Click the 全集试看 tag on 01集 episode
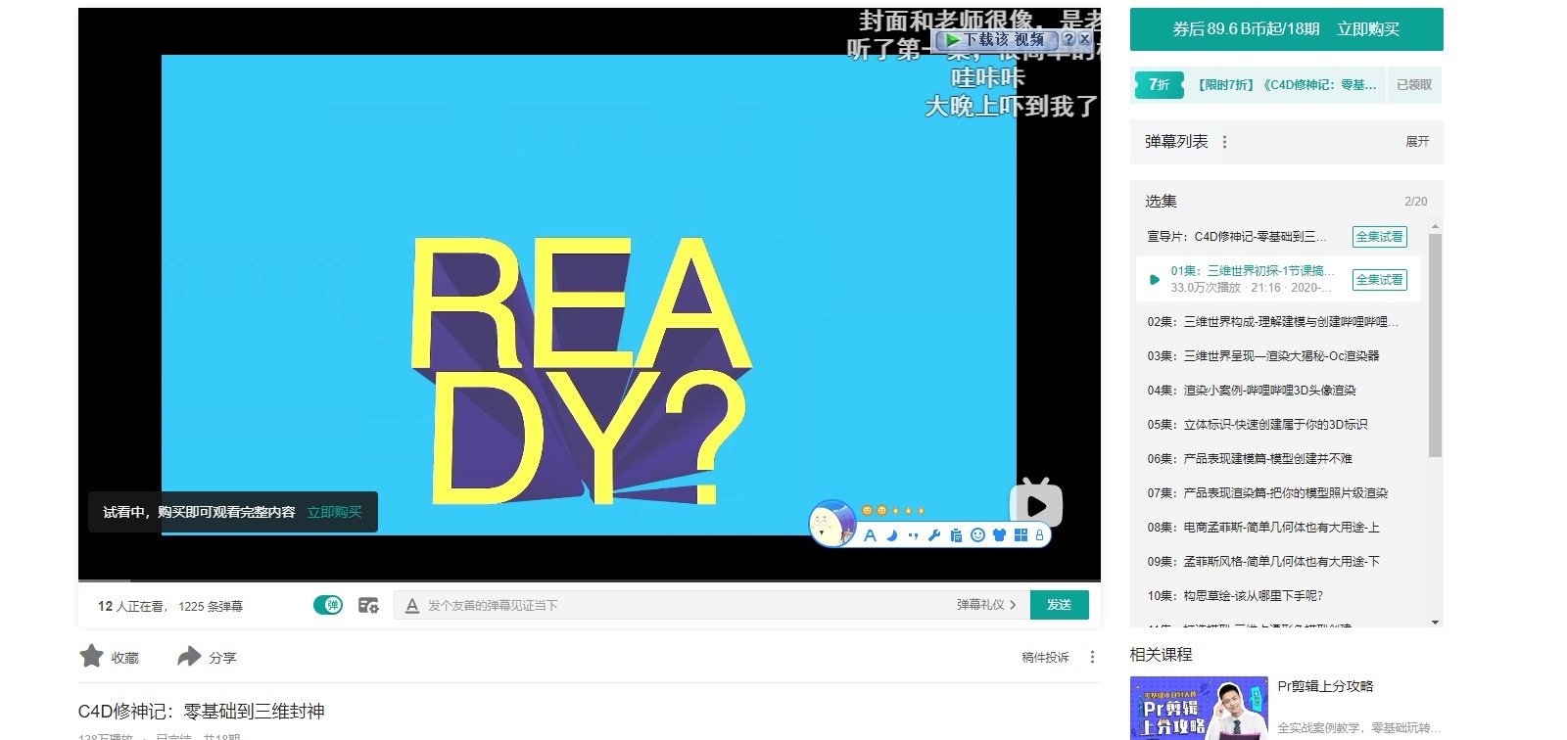 click(1379, 280)
